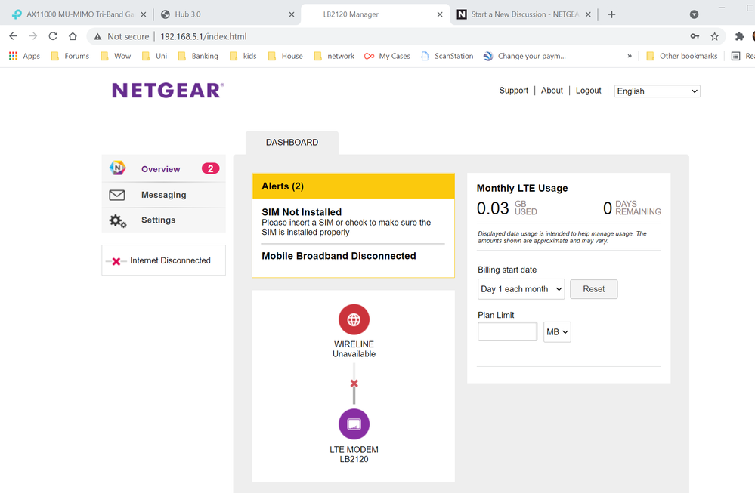Click the purple LTE MODEM icon
The image size is (755, 493).
tap(354, 424)
